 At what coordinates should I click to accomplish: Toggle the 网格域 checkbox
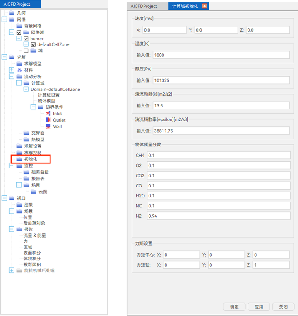coord(19,32)
